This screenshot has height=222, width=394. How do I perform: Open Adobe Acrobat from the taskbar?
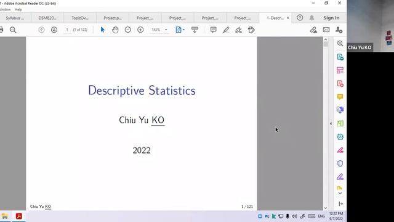tap(19, 216)
